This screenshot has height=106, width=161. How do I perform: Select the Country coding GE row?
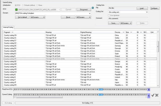[80, 61]
